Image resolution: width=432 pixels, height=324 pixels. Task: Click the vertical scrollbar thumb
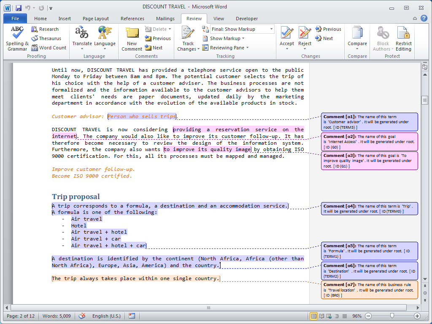point(425,100)
